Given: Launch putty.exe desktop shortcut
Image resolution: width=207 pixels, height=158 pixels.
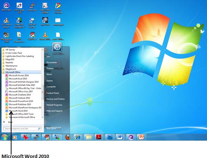Looking at the screenshot, I should pos(32,7).
